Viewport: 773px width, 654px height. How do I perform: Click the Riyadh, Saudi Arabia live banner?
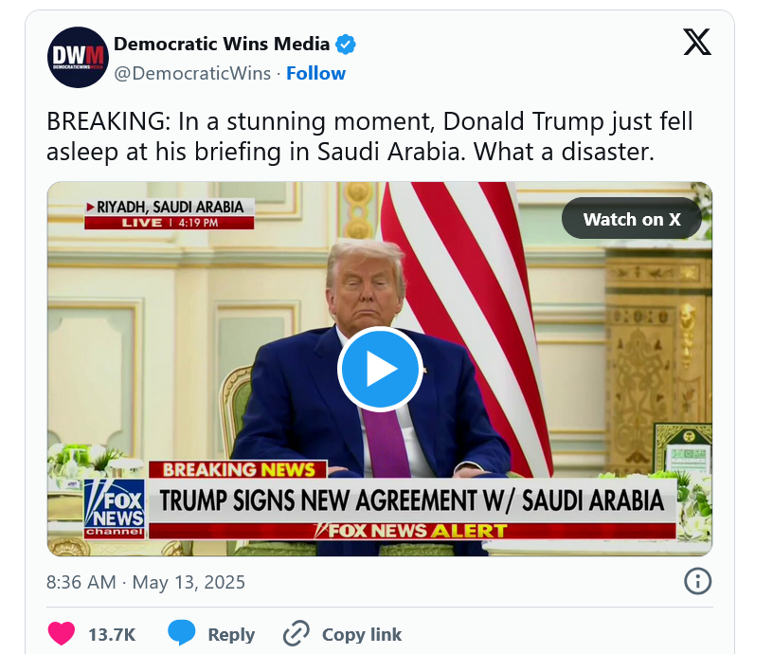pyautogui.click(x=169, y=213)
